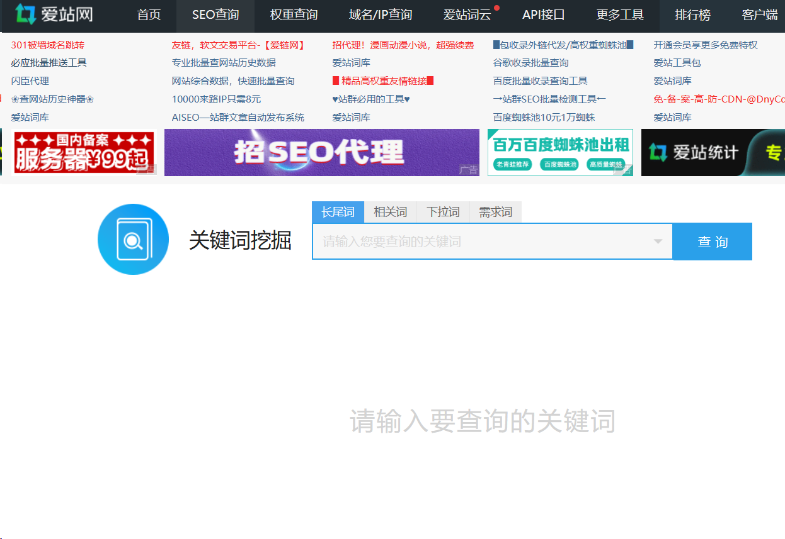Open the 排行榜 menu item

[x=692, y=14]
